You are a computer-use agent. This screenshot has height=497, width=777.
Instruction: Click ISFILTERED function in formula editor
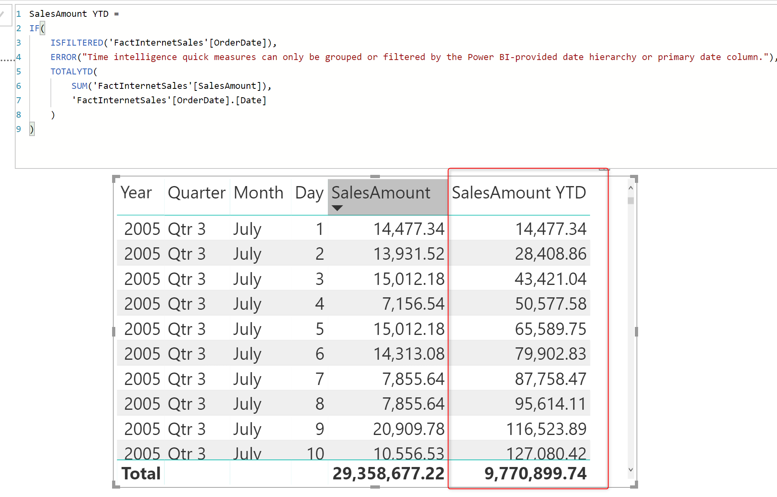point(77,43)
